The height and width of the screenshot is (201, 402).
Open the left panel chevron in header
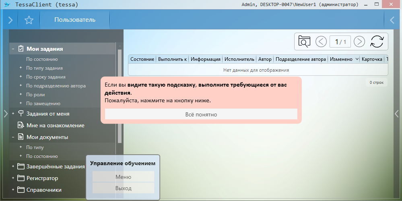pos(10,20)
